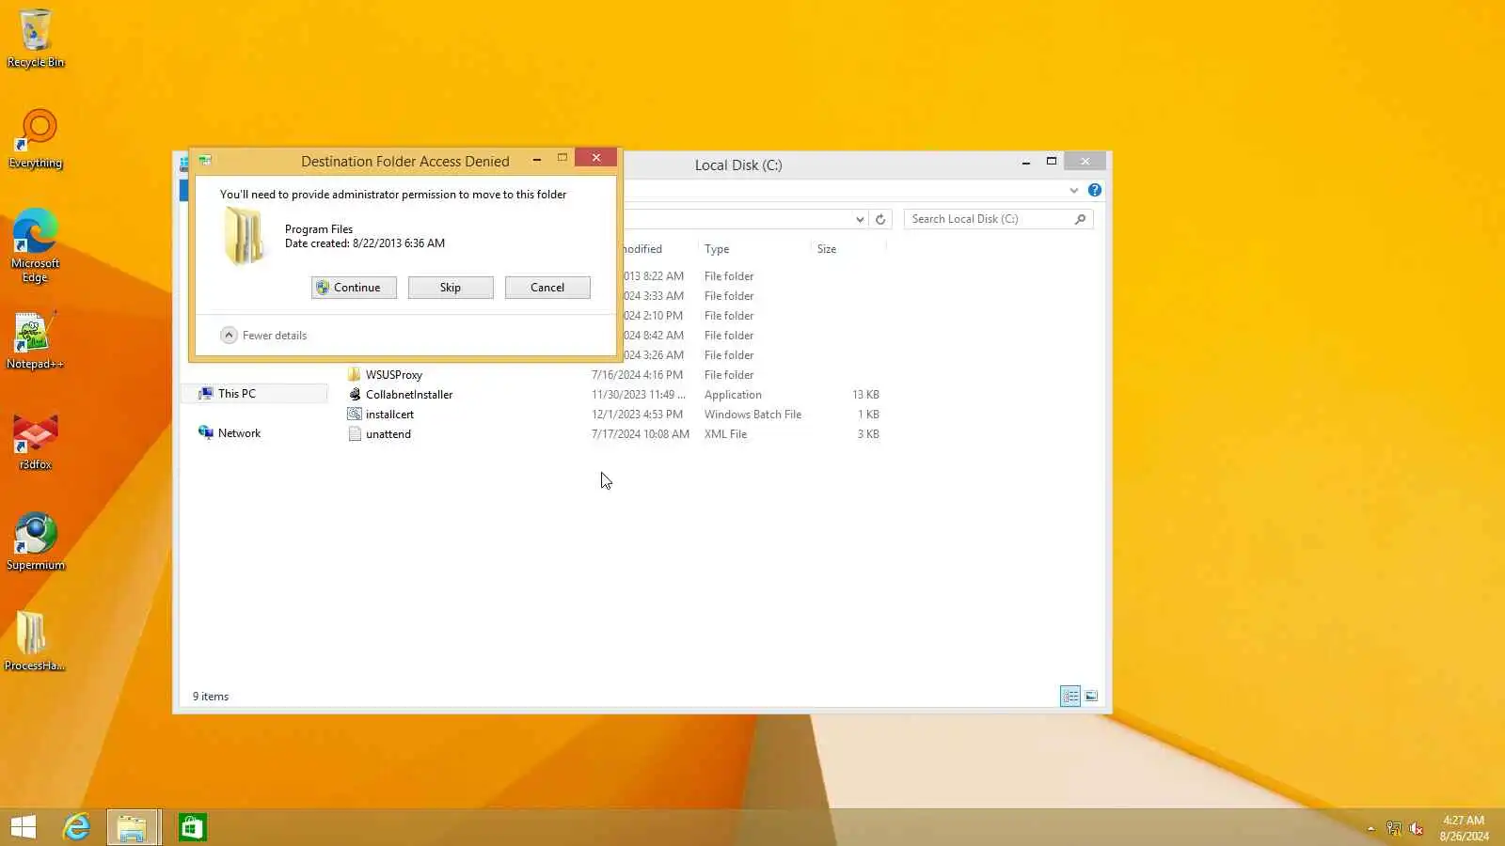Open the ProcessHa... folder on desktop

36,642
